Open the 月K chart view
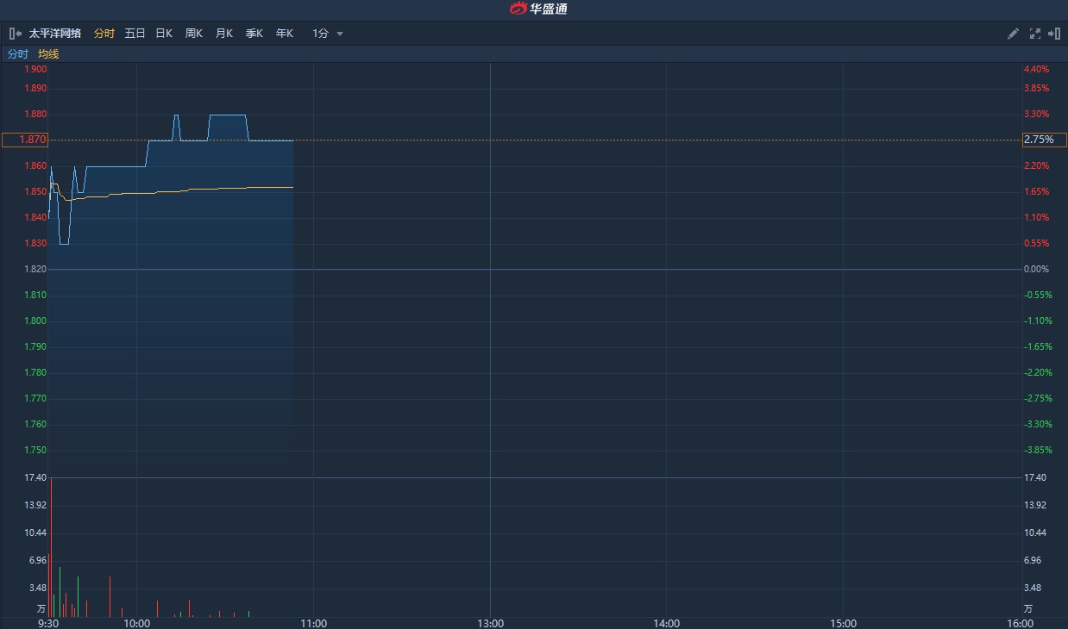The width and height of the screenshot is (1068, 629). click(x=224, y=34)
